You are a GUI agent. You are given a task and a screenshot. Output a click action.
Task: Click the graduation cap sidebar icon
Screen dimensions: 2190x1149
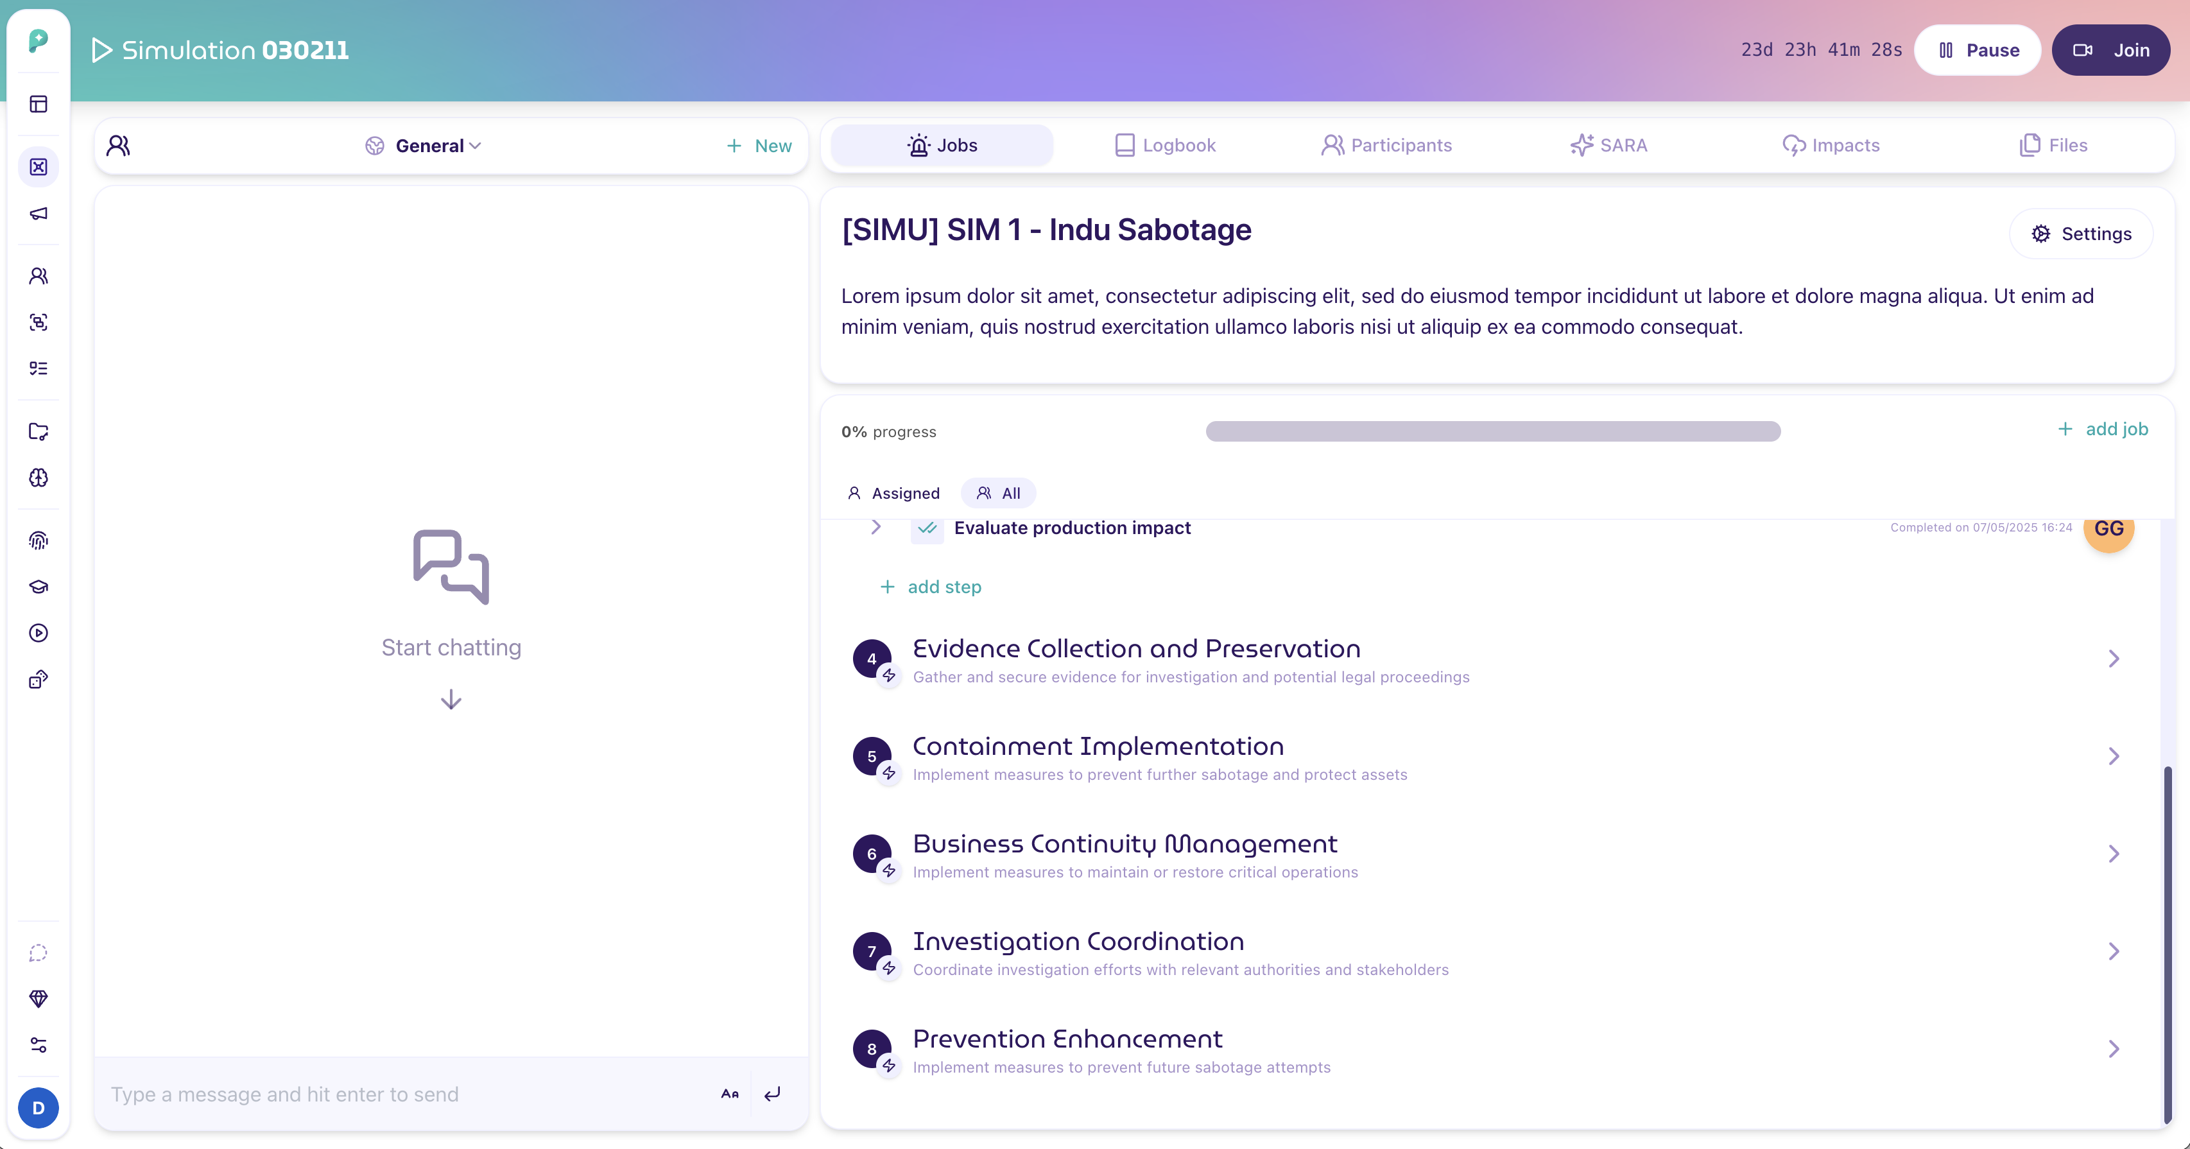pyautogui.click(x=39, y=587)
